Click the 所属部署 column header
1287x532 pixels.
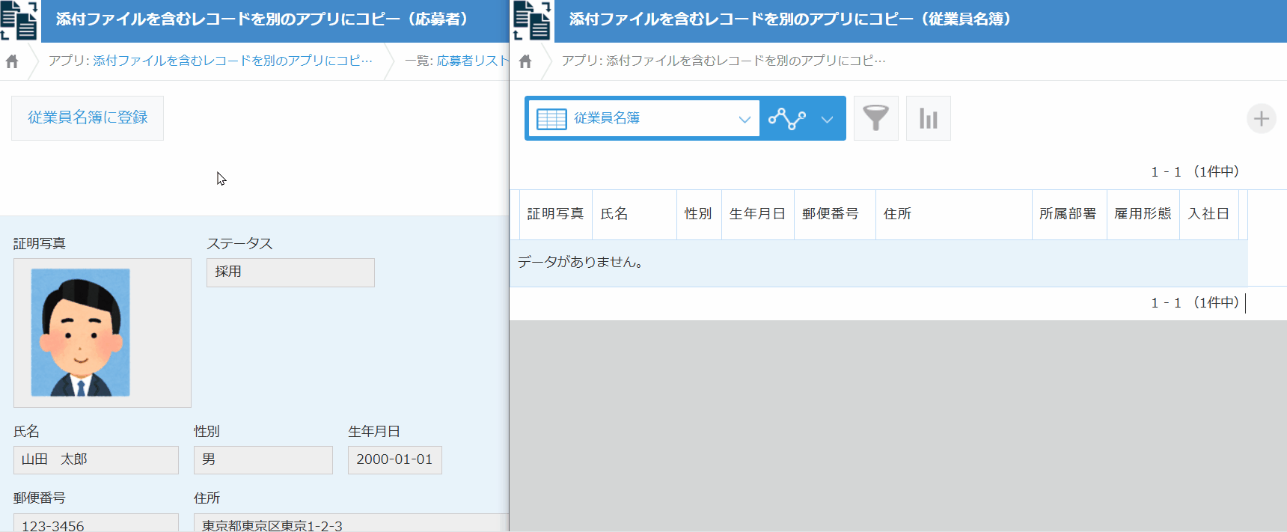tap(1068, 214)
